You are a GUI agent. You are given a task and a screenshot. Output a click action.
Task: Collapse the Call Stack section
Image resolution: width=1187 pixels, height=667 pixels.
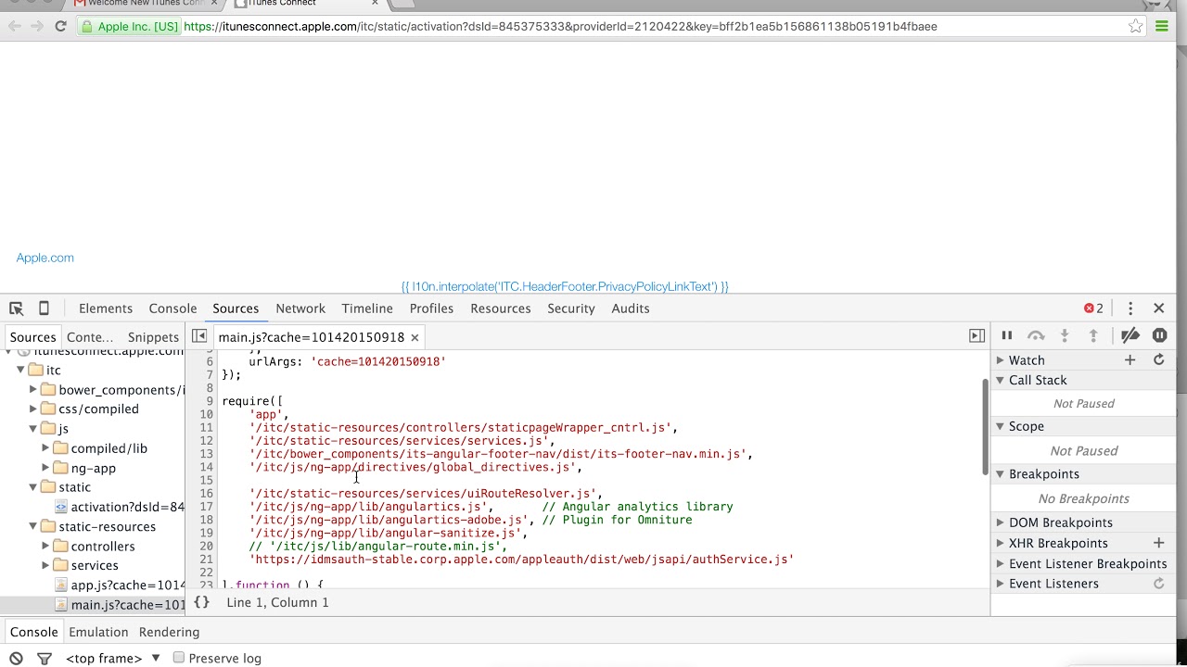1000,380
